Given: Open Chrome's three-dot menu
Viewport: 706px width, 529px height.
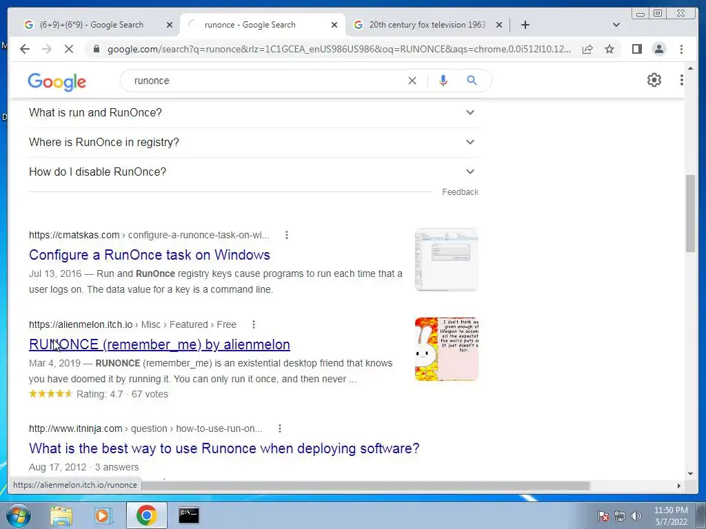Looking at the screenshot, I should coord(681,49).
